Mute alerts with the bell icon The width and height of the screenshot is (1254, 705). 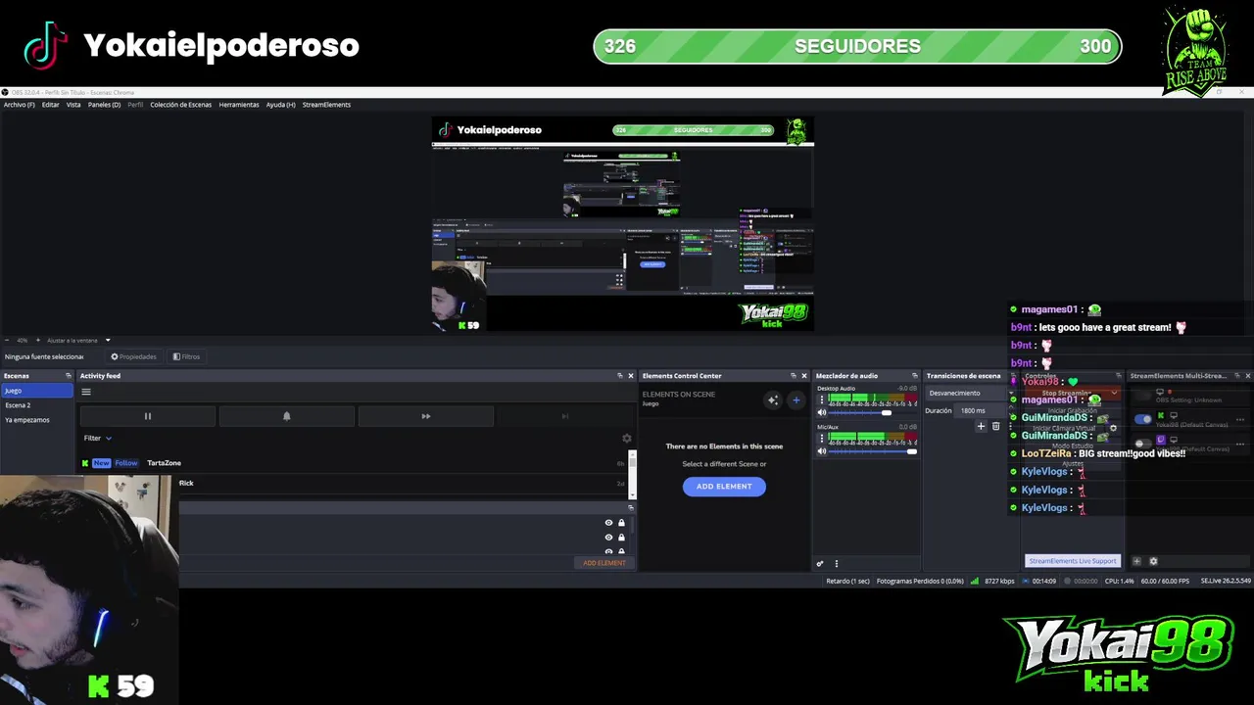click(287, 416)
